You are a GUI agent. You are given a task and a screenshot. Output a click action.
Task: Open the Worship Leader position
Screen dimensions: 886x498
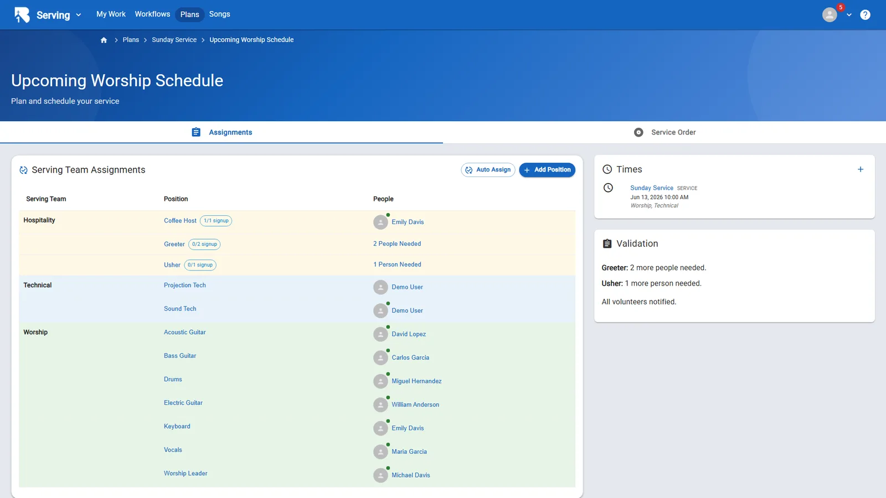point(186,474)
